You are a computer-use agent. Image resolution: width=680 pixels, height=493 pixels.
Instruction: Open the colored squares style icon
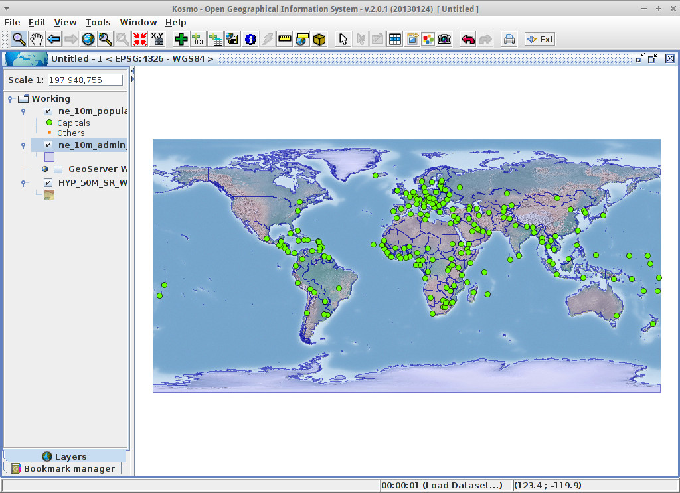tap(428, 39)
